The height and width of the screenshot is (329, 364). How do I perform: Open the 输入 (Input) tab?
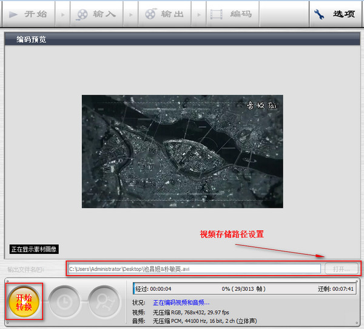coord(96,14)
